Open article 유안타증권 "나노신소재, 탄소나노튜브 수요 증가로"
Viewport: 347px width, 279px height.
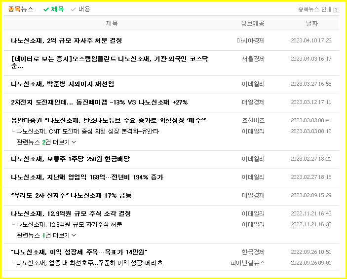109,120
